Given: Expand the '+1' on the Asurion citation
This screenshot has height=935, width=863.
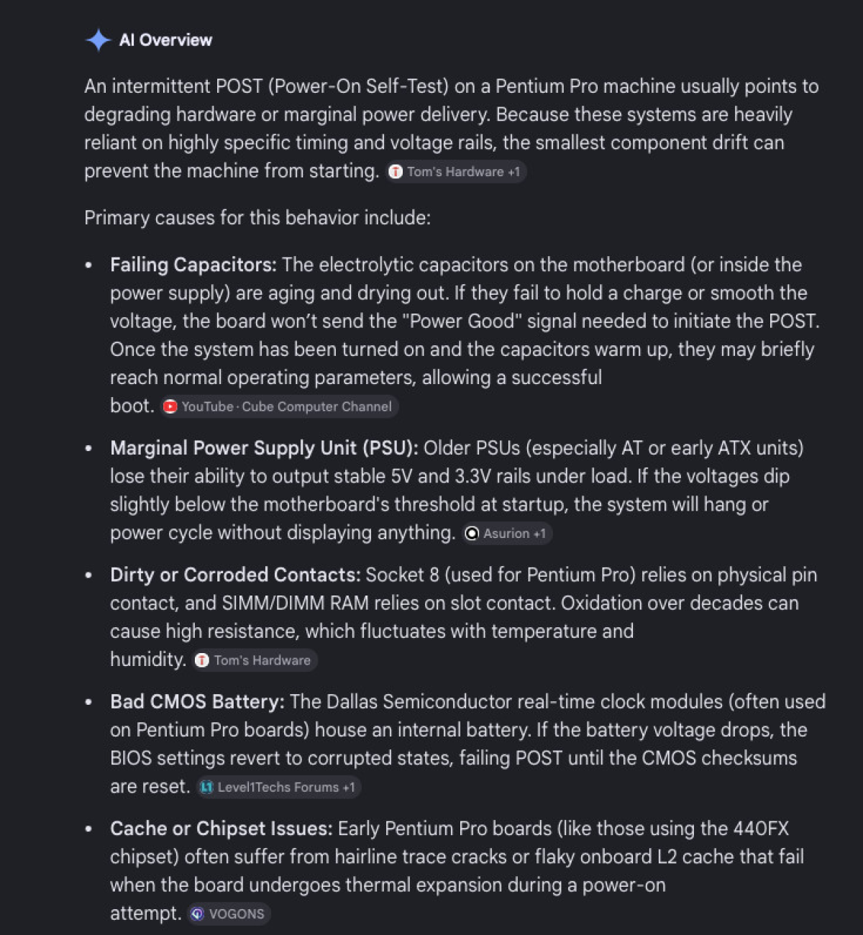Looking at the screenshot, I should (539, 534).
